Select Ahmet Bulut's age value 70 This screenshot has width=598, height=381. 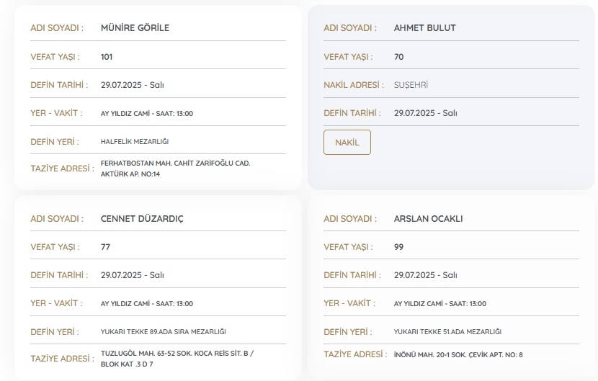(399, 57)
